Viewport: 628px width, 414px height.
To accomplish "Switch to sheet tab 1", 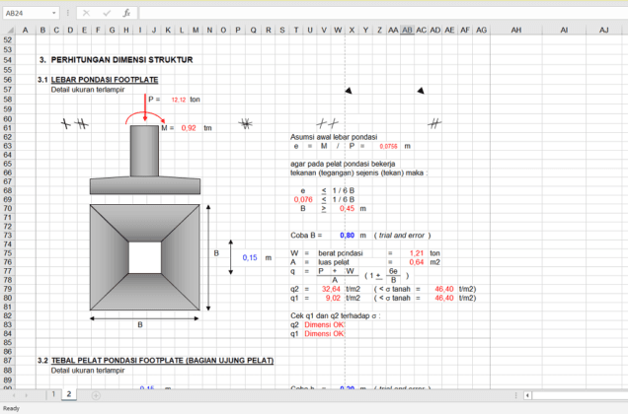I will (x=53, y=394).
